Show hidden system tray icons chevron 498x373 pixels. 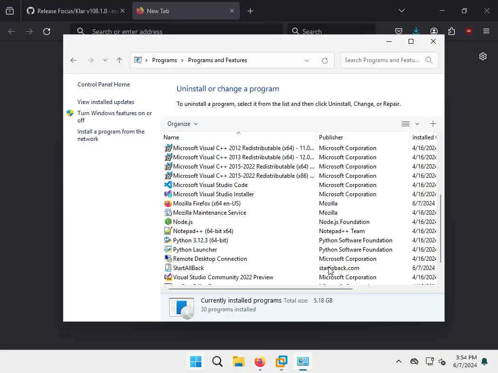click(399, 361)
